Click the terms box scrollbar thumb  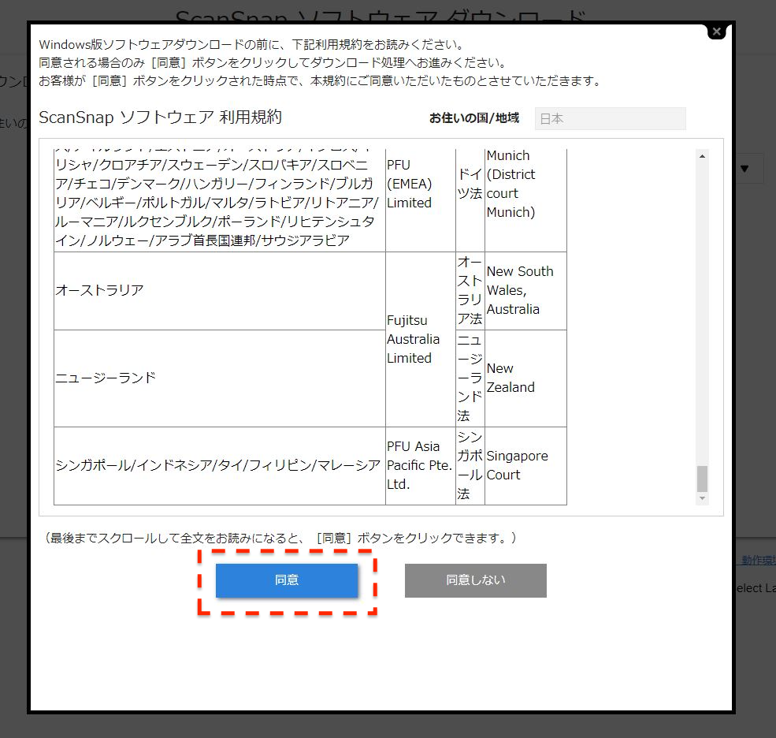(x=702, y=479)
